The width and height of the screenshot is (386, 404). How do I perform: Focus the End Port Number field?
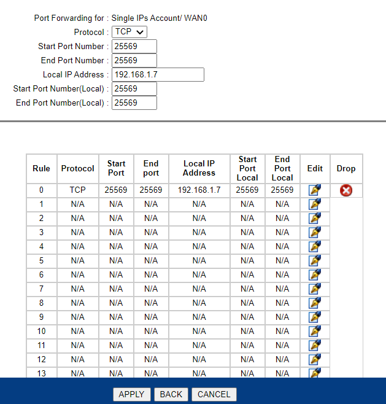pos(134,61)
